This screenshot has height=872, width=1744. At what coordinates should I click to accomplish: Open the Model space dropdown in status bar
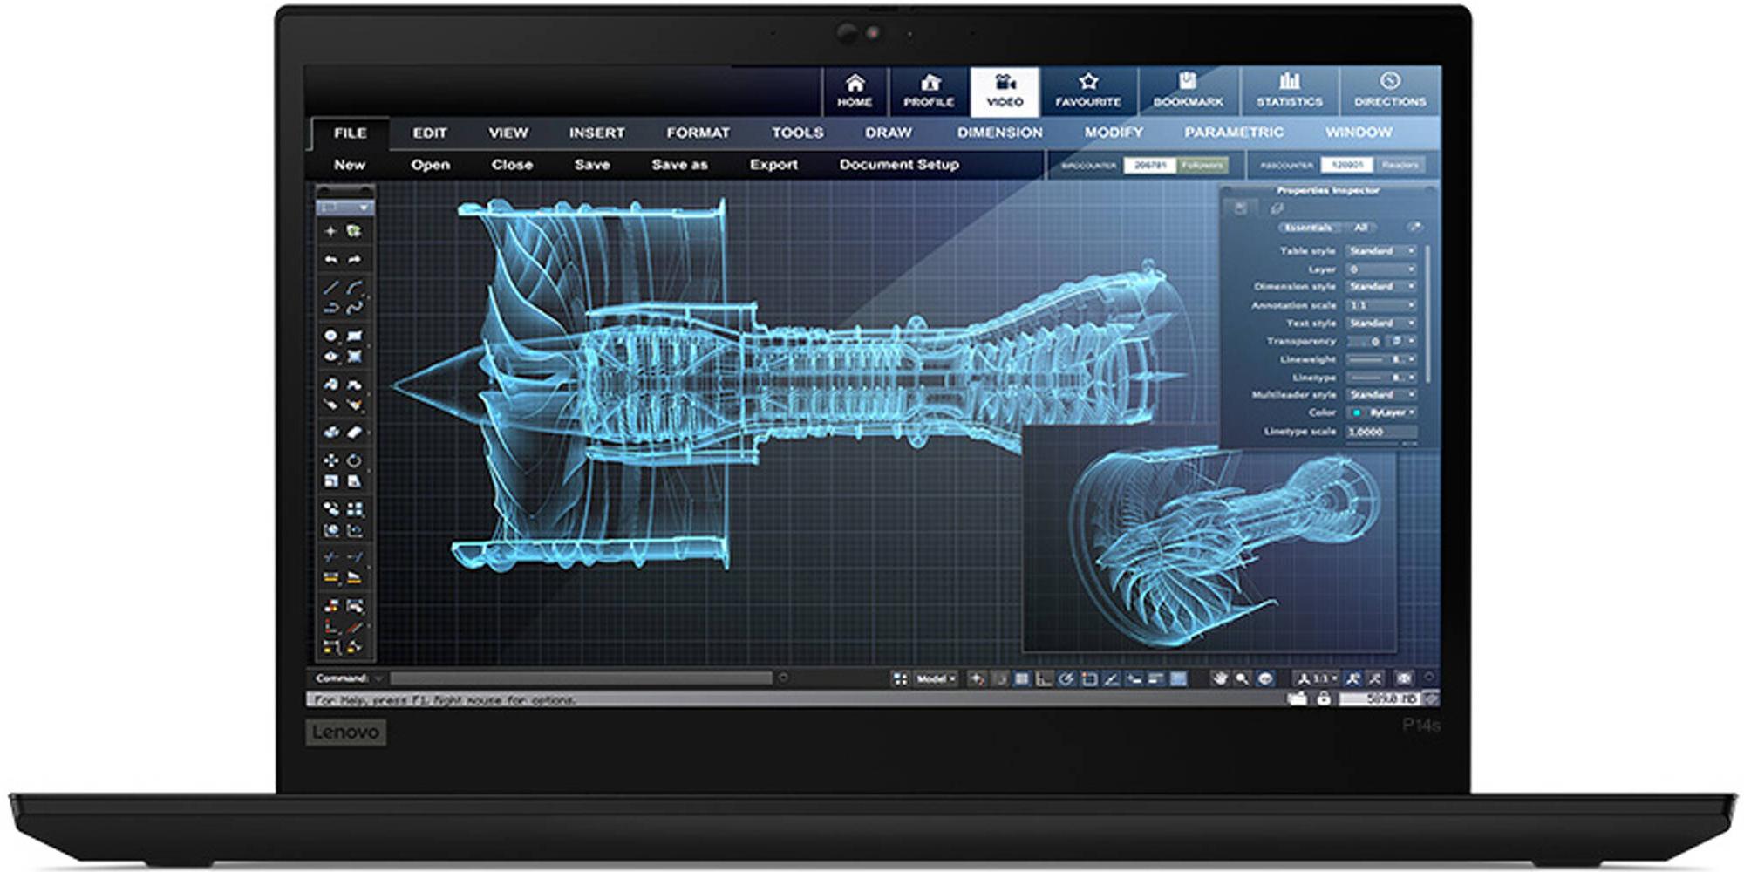935,678
